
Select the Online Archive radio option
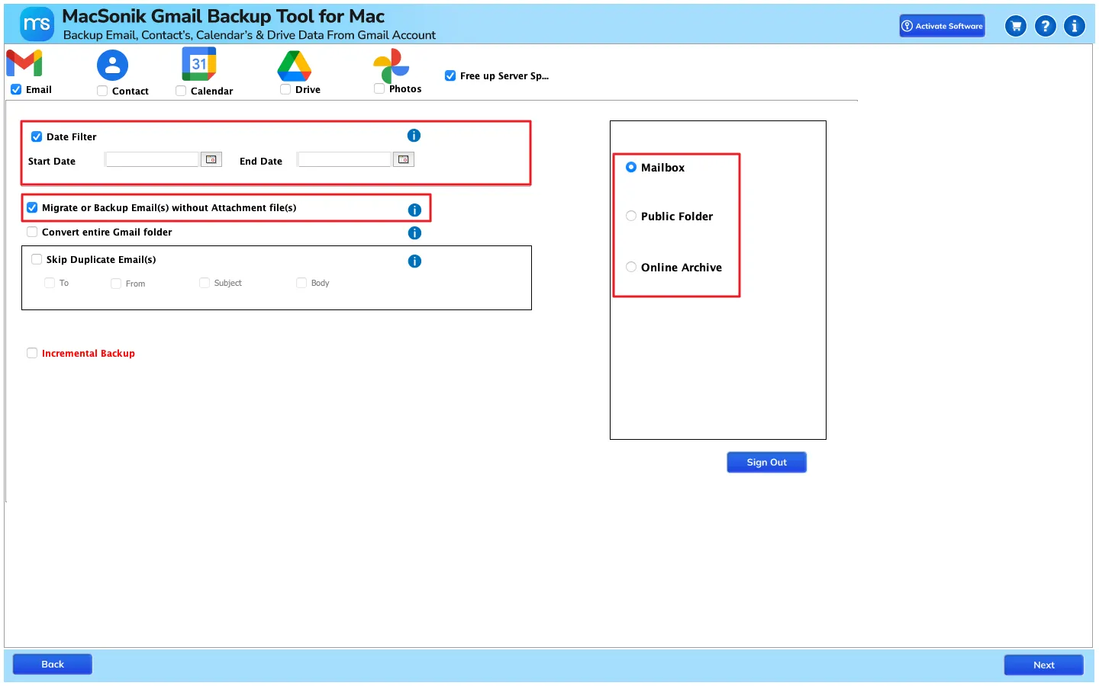point(631,267)
